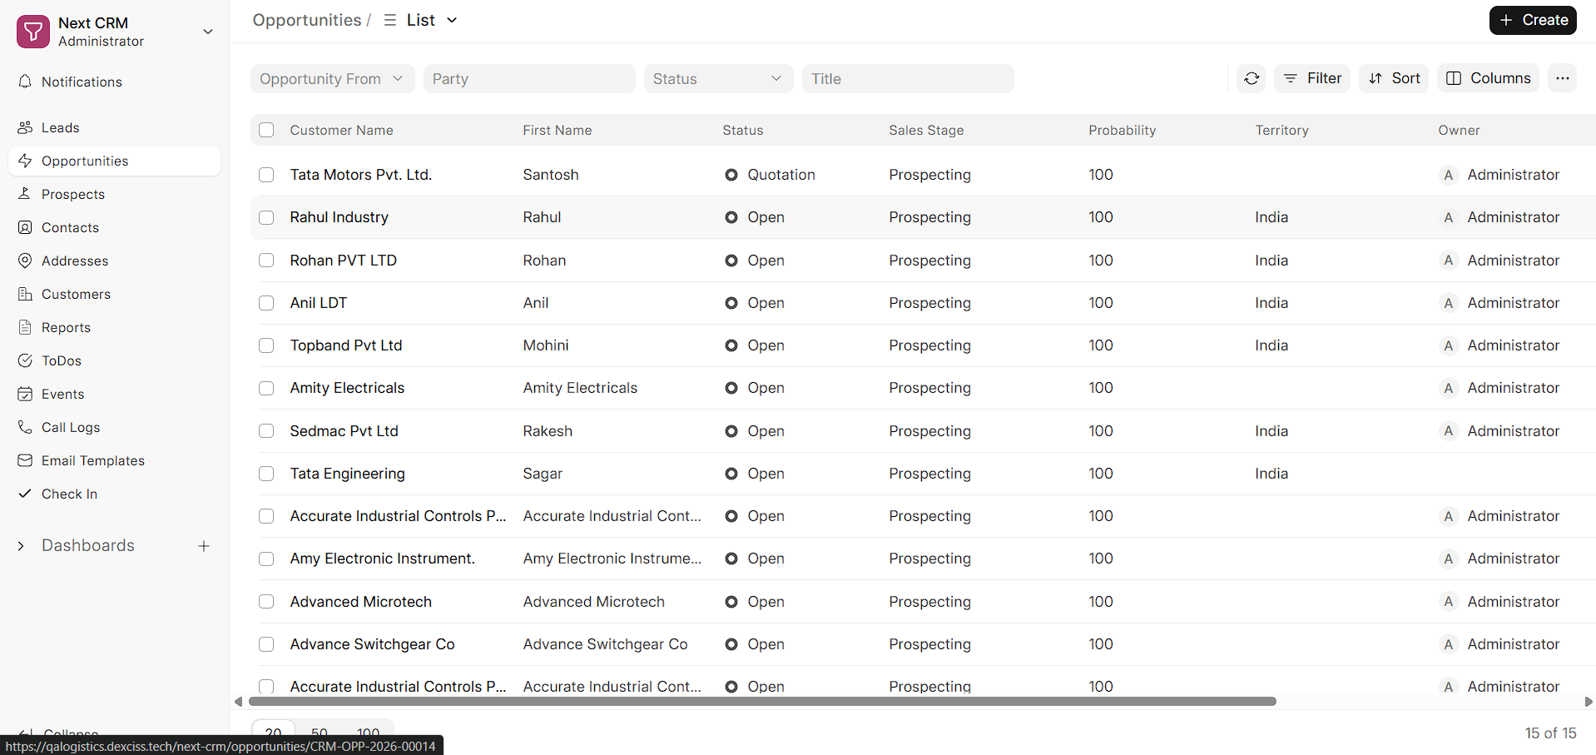Go to Leads in sidebar

(115, 127)
